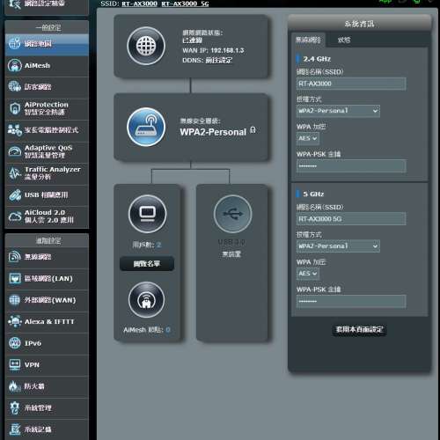Click the WAN IP 192.168.1.3 text
Image resolution: width=440 pixels, height=440 pixels.
click(227, 50)
